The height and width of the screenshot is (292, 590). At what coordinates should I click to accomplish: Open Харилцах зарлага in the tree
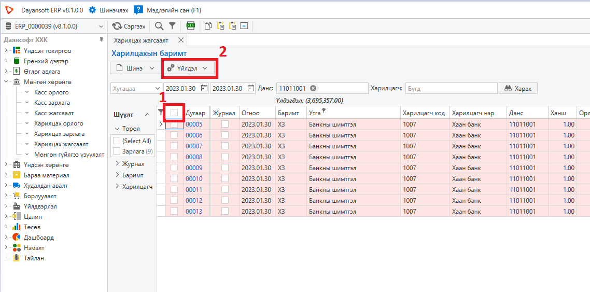(59, 134)
